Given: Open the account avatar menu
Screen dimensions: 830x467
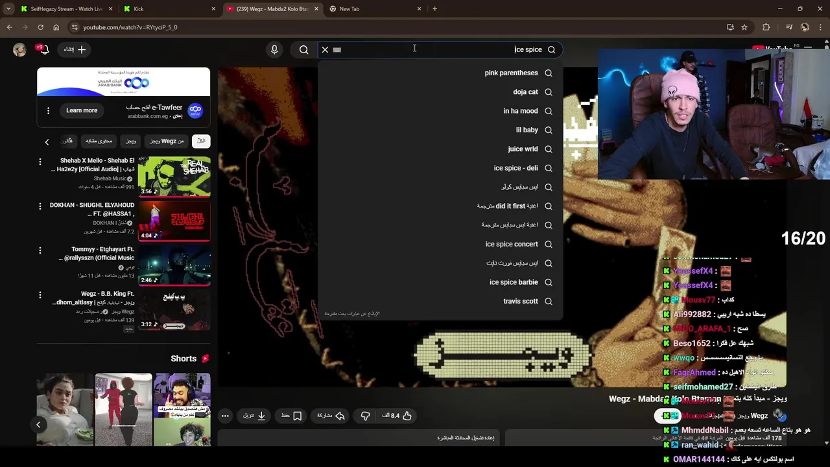Looking at the screenshot, I should tap(19, 49).
